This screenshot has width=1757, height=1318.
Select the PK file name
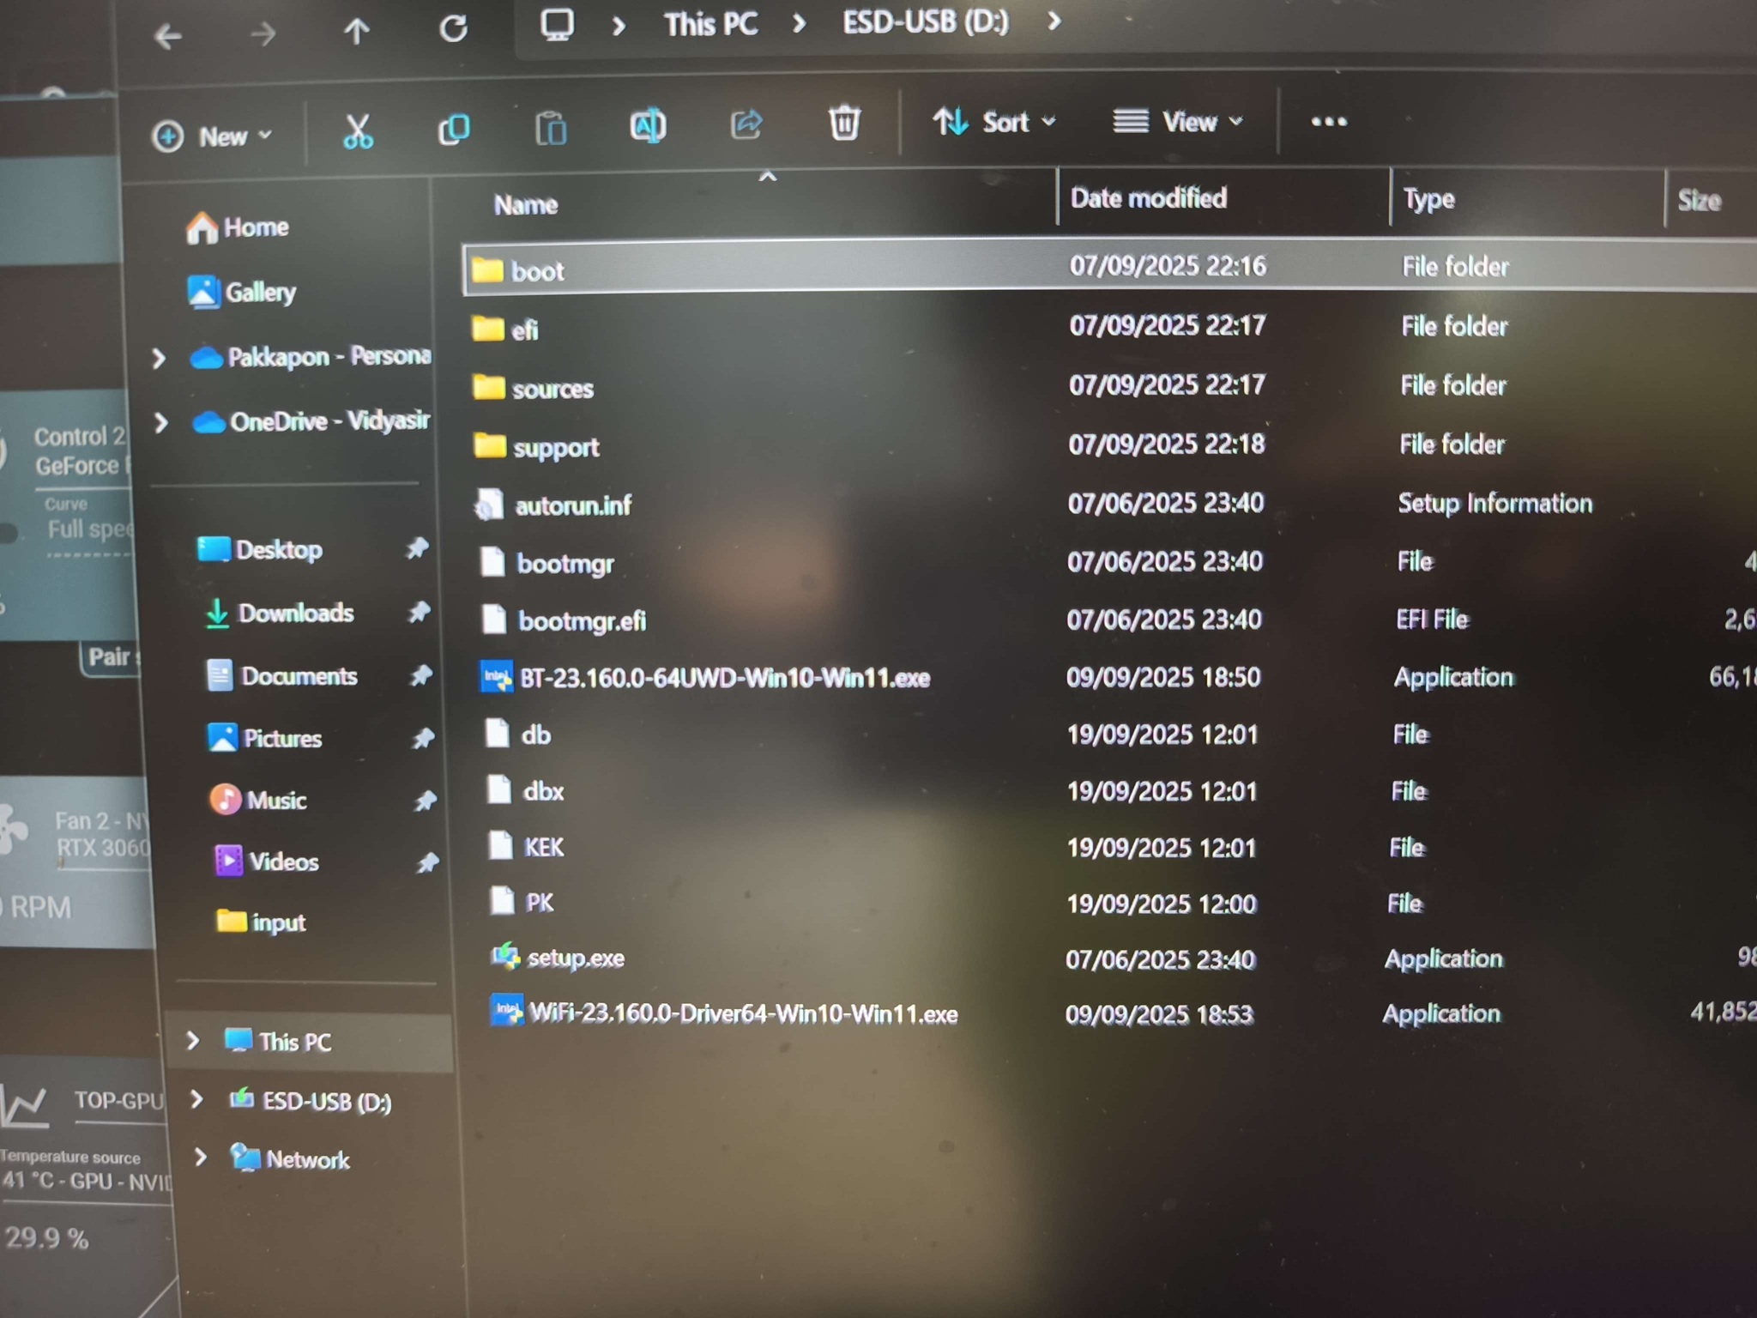point(540,903)
